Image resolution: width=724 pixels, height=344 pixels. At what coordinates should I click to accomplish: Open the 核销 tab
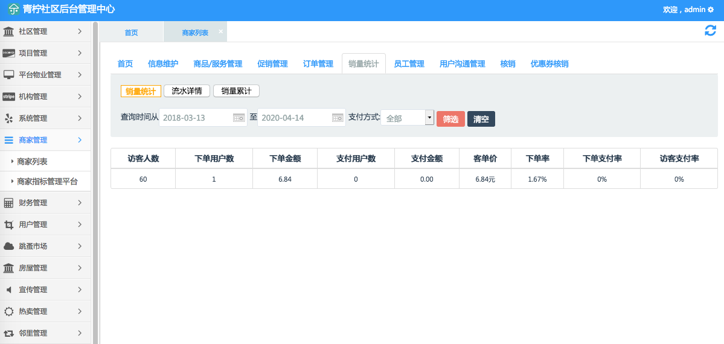(507, 64)
